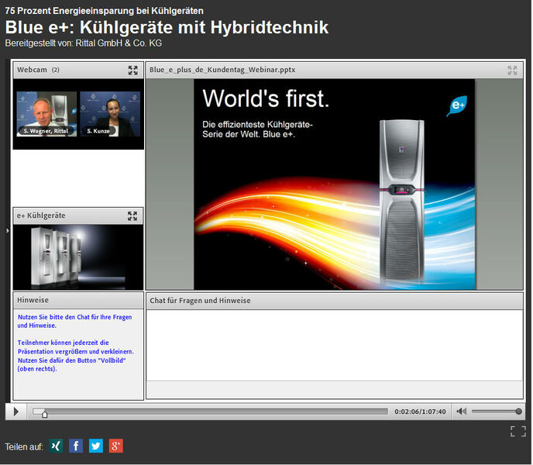Viewport: 533px width, 465px height.
Task: Mute audio with the speaker icon
Action: tap(461, 412)
